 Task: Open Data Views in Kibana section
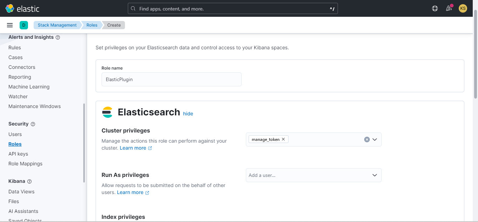[21, 192]
